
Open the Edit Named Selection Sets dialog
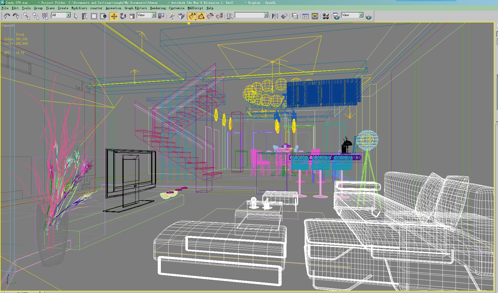pos(230,16)
